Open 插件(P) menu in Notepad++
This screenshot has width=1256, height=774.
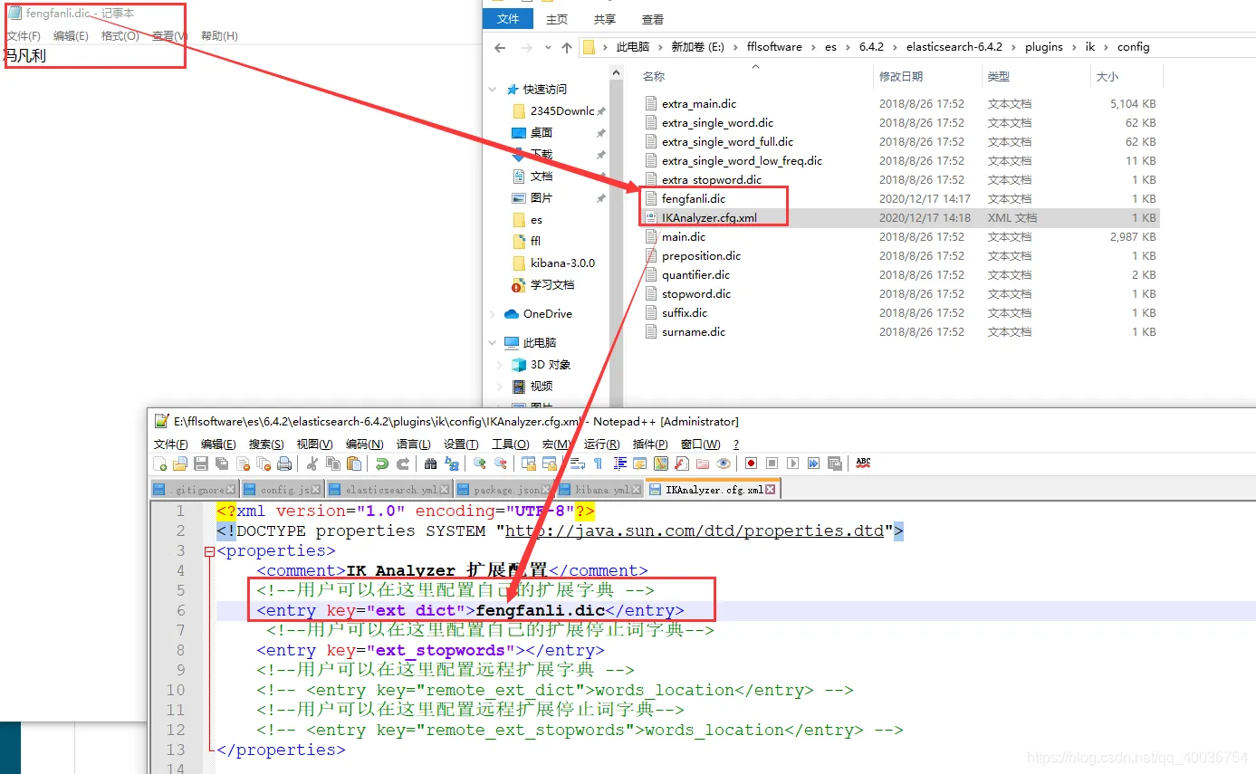(x=650, y=444)
